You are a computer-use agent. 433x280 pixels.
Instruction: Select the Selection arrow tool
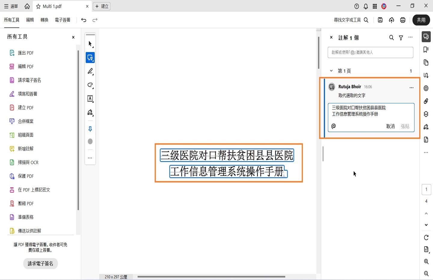pos(90,43)
